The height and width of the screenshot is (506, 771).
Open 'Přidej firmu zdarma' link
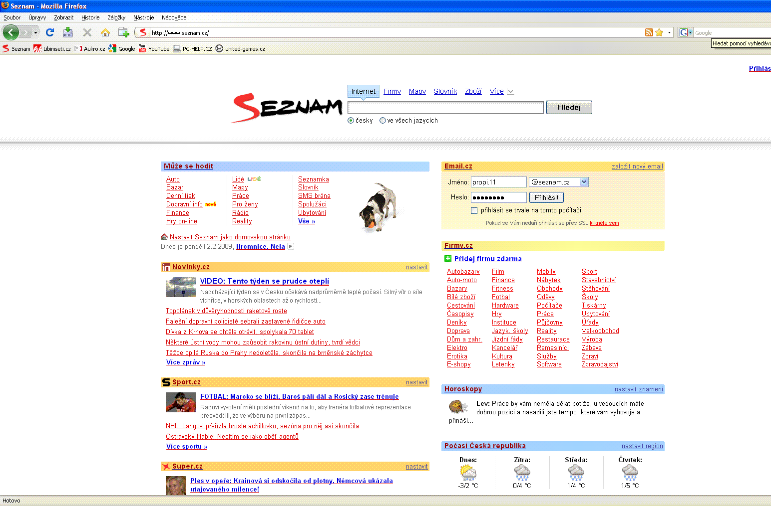(488, 259)
